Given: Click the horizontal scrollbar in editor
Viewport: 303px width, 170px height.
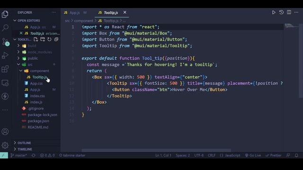Looking at the screenshot, I should 156,150.
